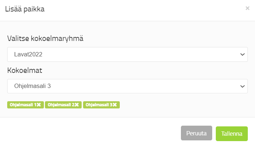
Task: Click the Lisää paikka dialog title
Action: 24,9
